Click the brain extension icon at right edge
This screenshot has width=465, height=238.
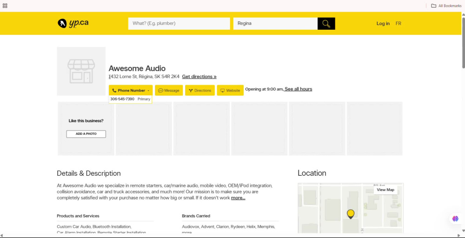[455, 219]
